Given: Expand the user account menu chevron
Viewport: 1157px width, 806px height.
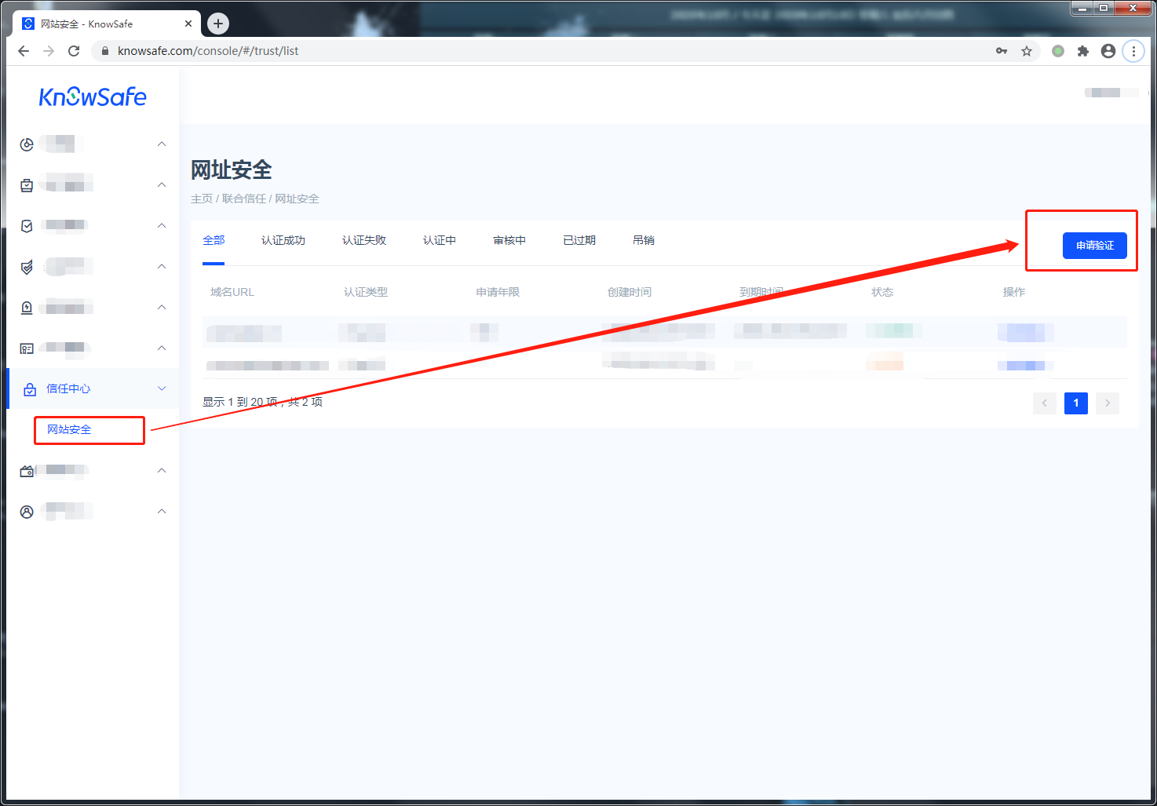Looking at the screenshot, I should coord(162,511).
